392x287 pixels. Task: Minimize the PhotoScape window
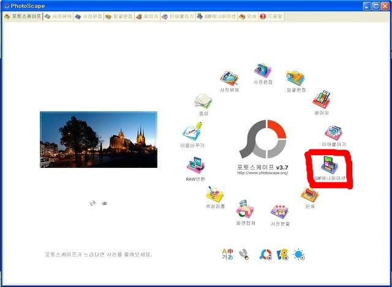[367, 6]
